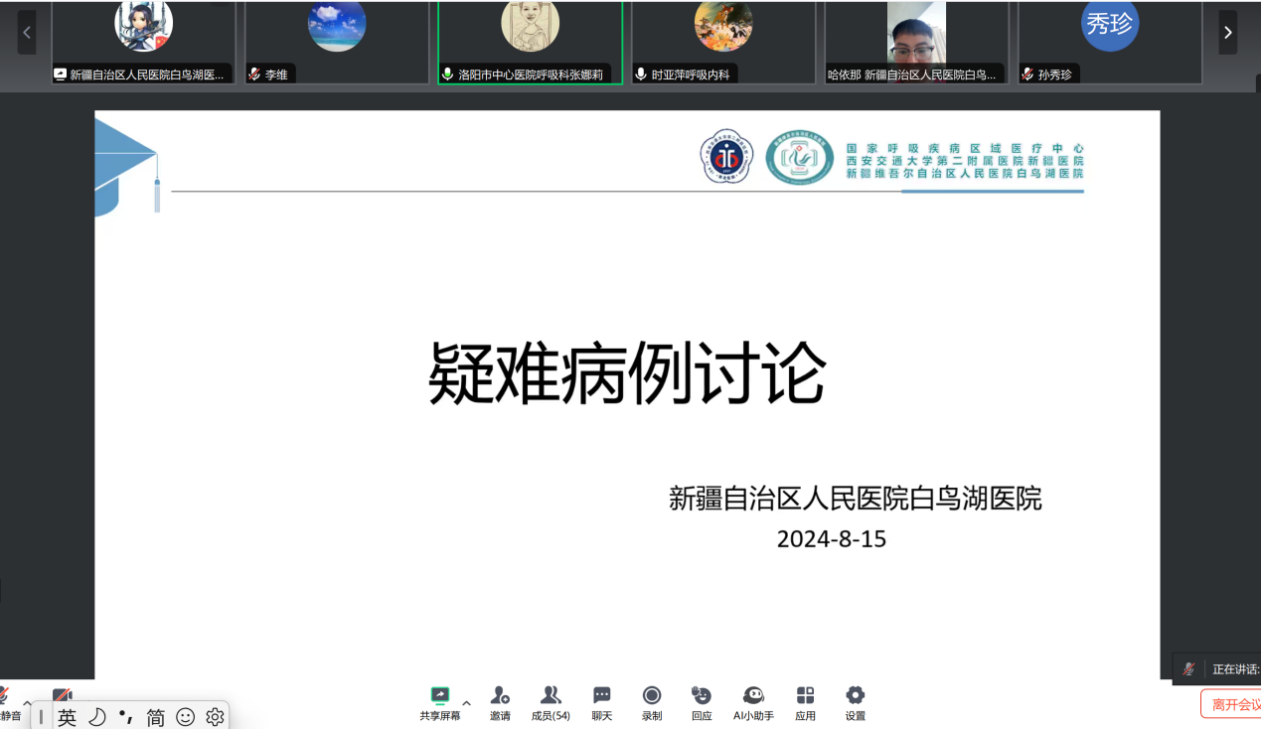Viewport: 1261px width, 729px height.
Task: Toggle the microphone mute (静音) button
Action: coord(6,697)
